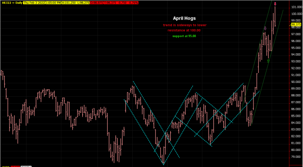Click the 100.000 price axis label

[x=297, y=14]
